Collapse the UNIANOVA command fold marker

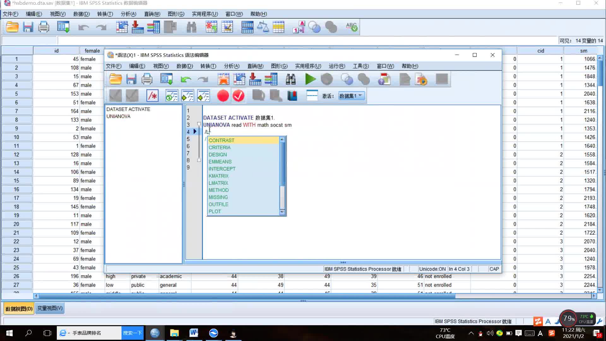click(199, 124)
